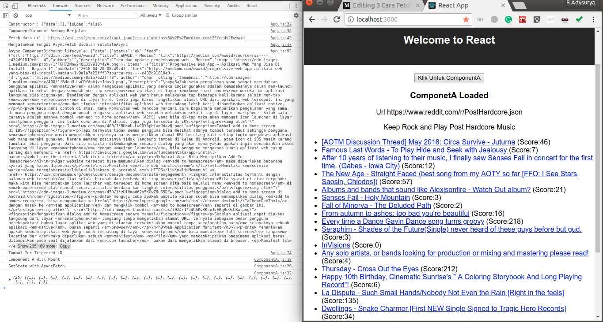This screenshot has width=603, height=322.
Task: Switch to the Network tab in DevTools
Action: tap(105, 6)
